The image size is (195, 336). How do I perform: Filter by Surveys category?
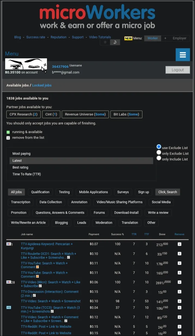coord(123,192)
